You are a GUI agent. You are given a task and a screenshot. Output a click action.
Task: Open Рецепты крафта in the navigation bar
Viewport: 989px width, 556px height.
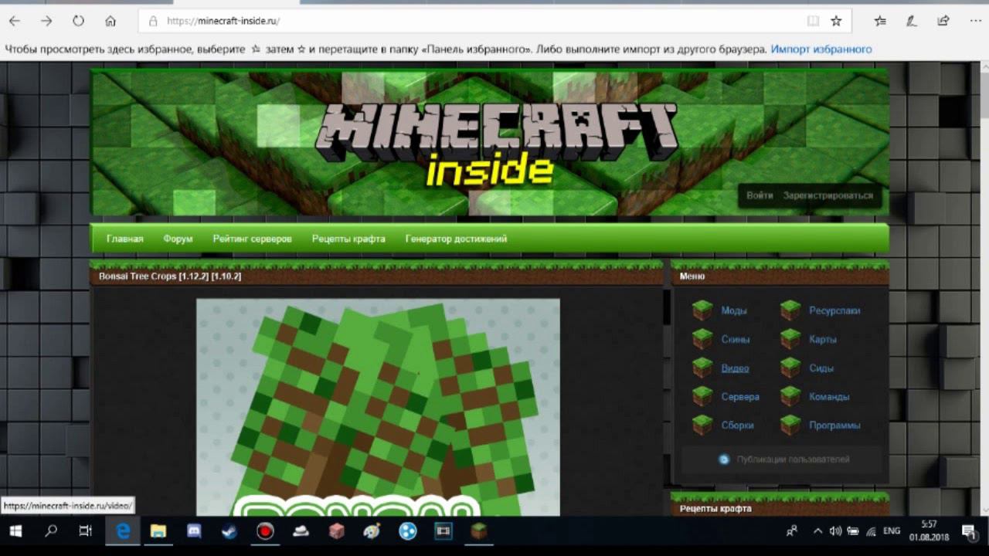click(348, 239)
